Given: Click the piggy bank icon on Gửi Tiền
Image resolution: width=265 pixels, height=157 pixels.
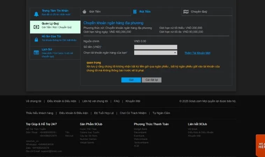Looking at the screenshot, I should tap(84, 12).
